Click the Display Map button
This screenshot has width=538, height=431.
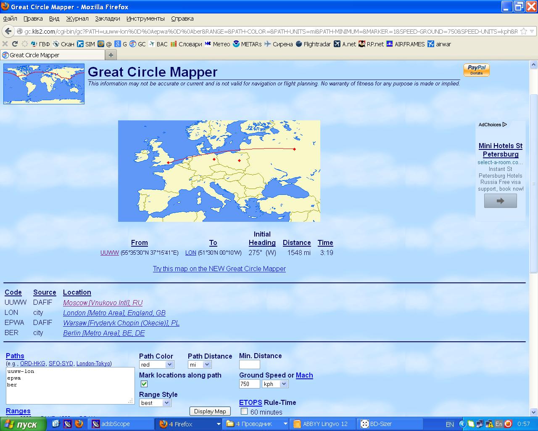click(x=210, y=411)
